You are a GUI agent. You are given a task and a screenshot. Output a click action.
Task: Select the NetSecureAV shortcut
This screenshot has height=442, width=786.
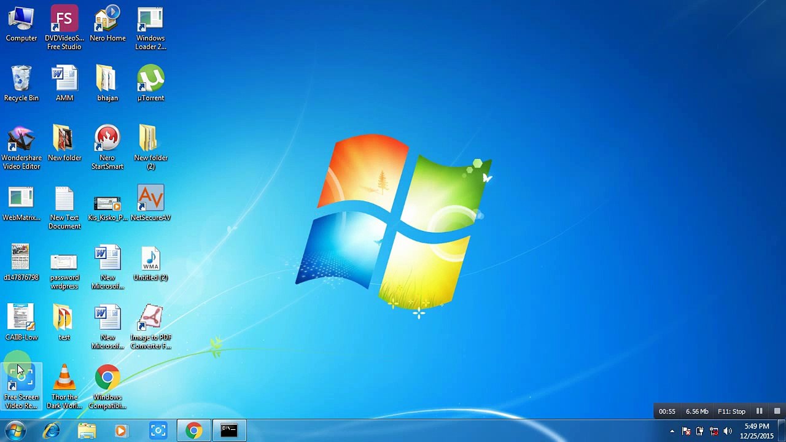click(x=150, y=204)
